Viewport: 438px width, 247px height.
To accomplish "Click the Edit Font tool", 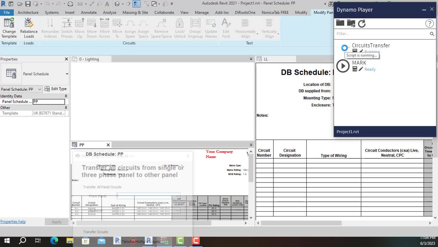I will click(226, 28).
